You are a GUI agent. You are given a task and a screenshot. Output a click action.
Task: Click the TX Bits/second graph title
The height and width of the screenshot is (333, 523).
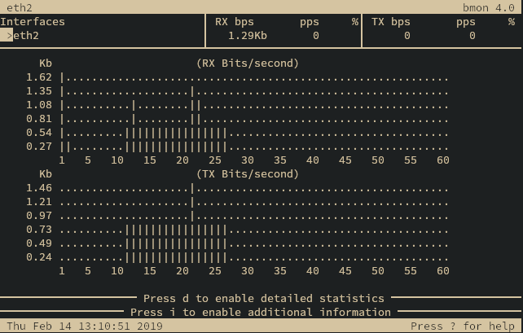(x=248, y=174)
